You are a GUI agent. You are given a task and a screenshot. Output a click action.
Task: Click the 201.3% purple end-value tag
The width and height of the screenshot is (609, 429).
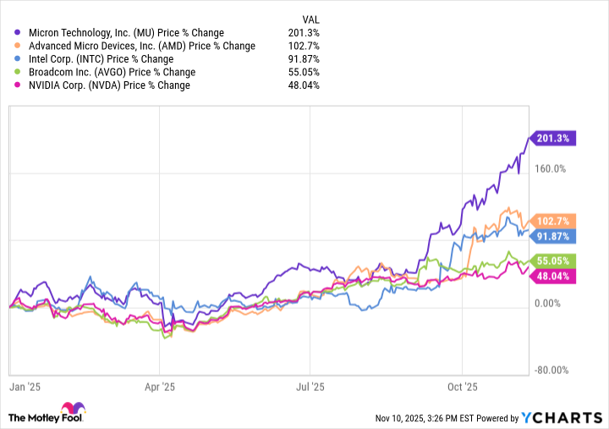coord(553,138)
